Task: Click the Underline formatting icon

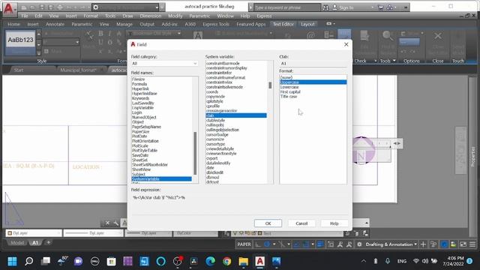Action: point(100,42)
